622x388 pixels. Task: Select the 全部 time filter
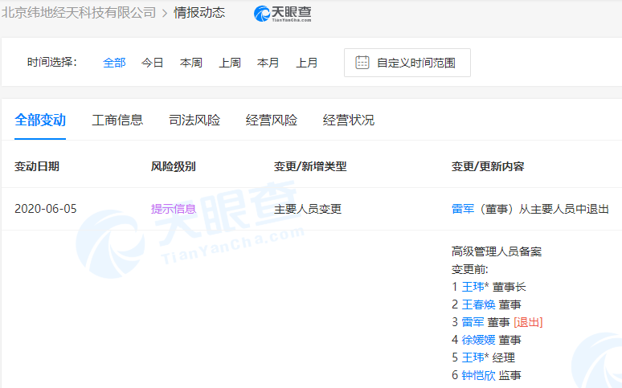[114, 63]
